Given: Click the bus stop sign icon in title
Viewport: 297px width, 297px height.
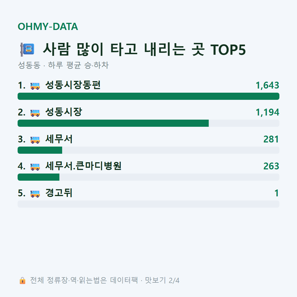Looking at the screenshot, I should coord(27,50).
